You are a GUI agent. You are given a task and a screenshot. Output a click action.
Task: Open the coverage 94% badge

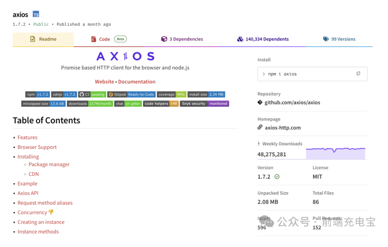pyautogui.click(x=171, y=94)
